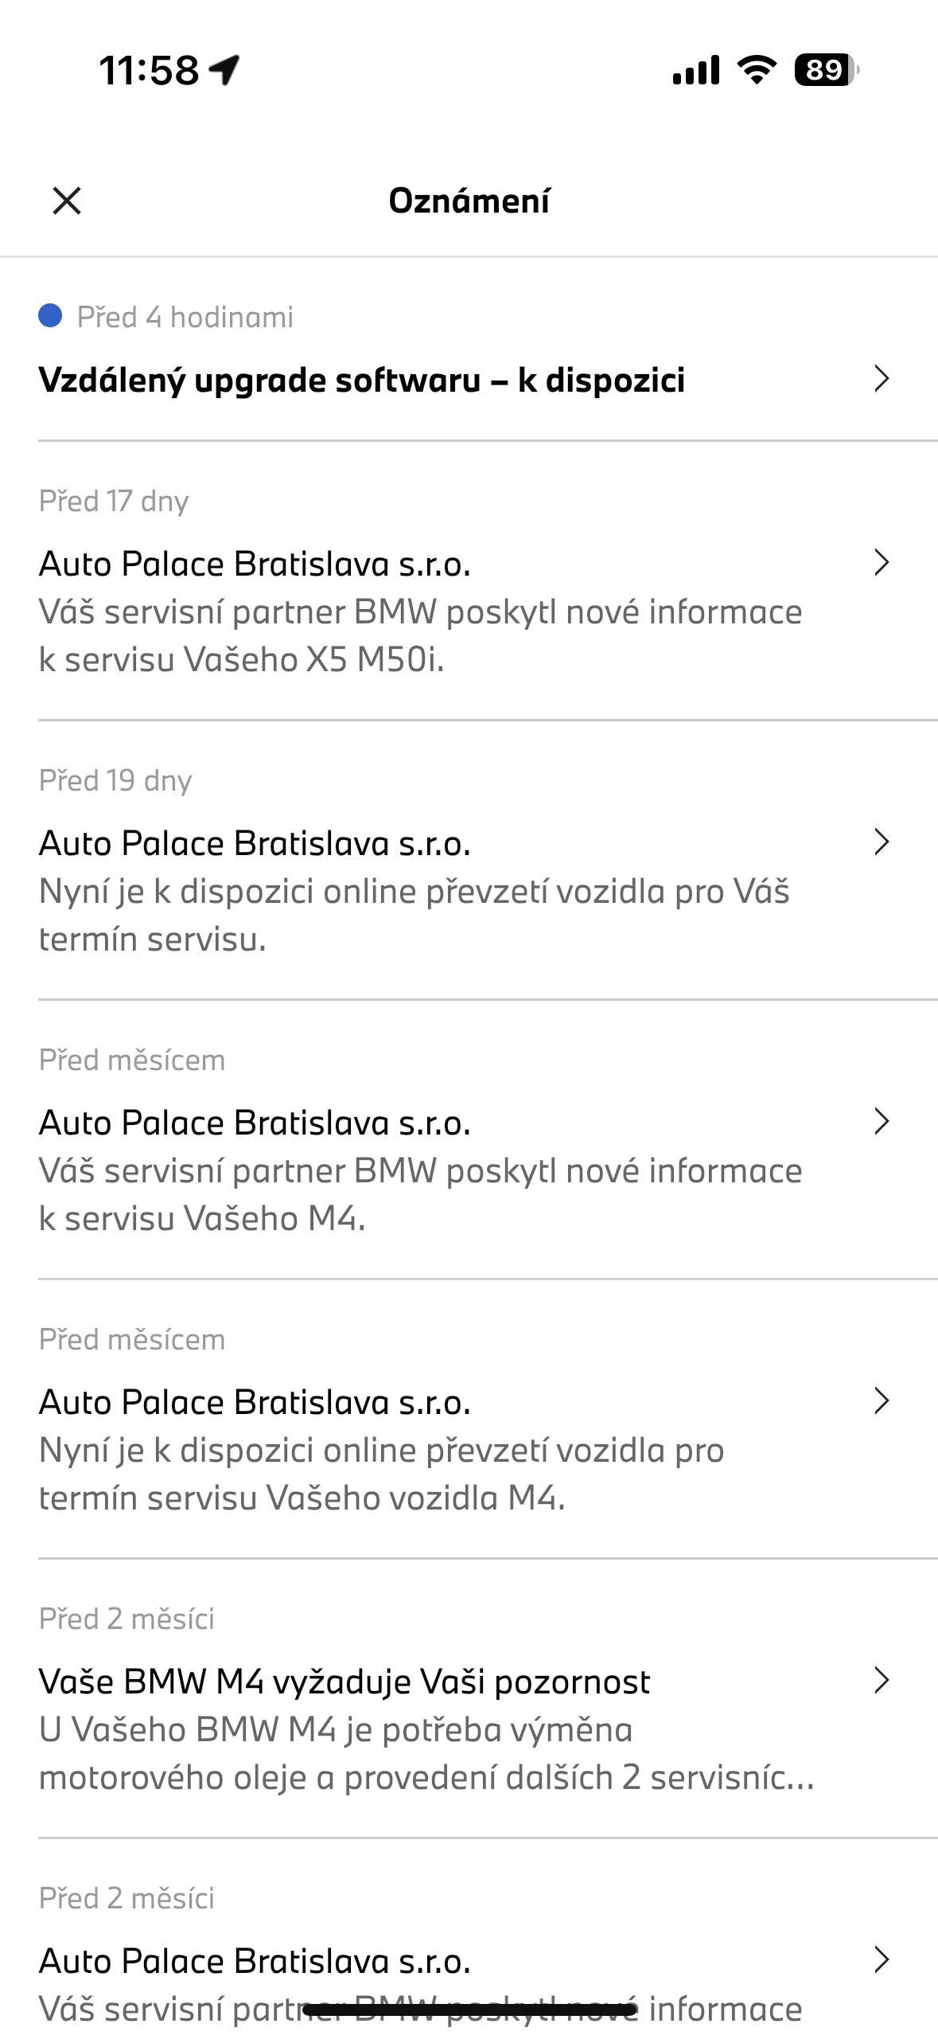Tap the Wi-Fi status icon
The image size is (938, 2035).
pyautogui.click(x=757, y=70)
